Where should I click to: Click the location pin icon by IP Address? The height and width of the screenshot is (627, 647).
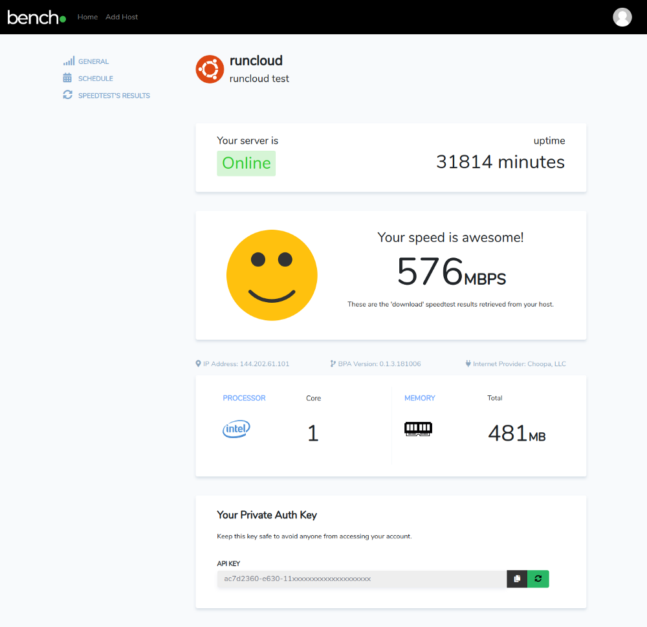click(198, 364)
